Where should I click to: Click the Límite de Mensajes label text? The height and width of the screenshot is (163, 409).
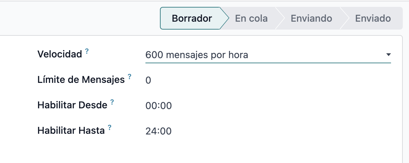click(81, 80)
